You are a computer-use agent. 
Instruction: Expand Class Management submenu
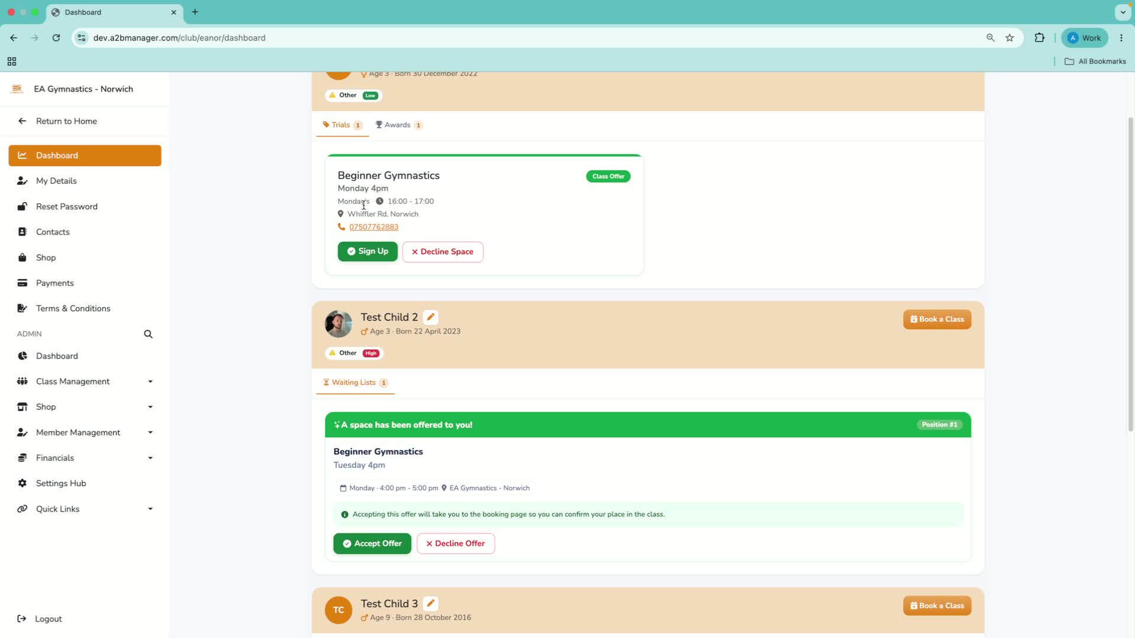click(x=150, y=382)
